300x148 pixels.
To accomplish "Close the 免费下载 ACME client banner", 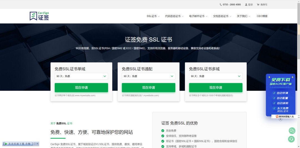I will [x=281, y=119].
